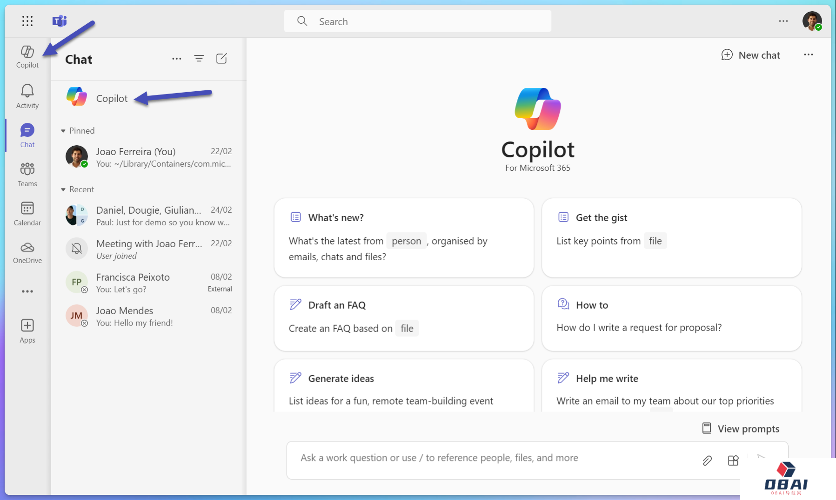The height and width of the screenshot is (500, 836).
Task: Open Francisca Peixoto conversation
Action: point(149,283)
